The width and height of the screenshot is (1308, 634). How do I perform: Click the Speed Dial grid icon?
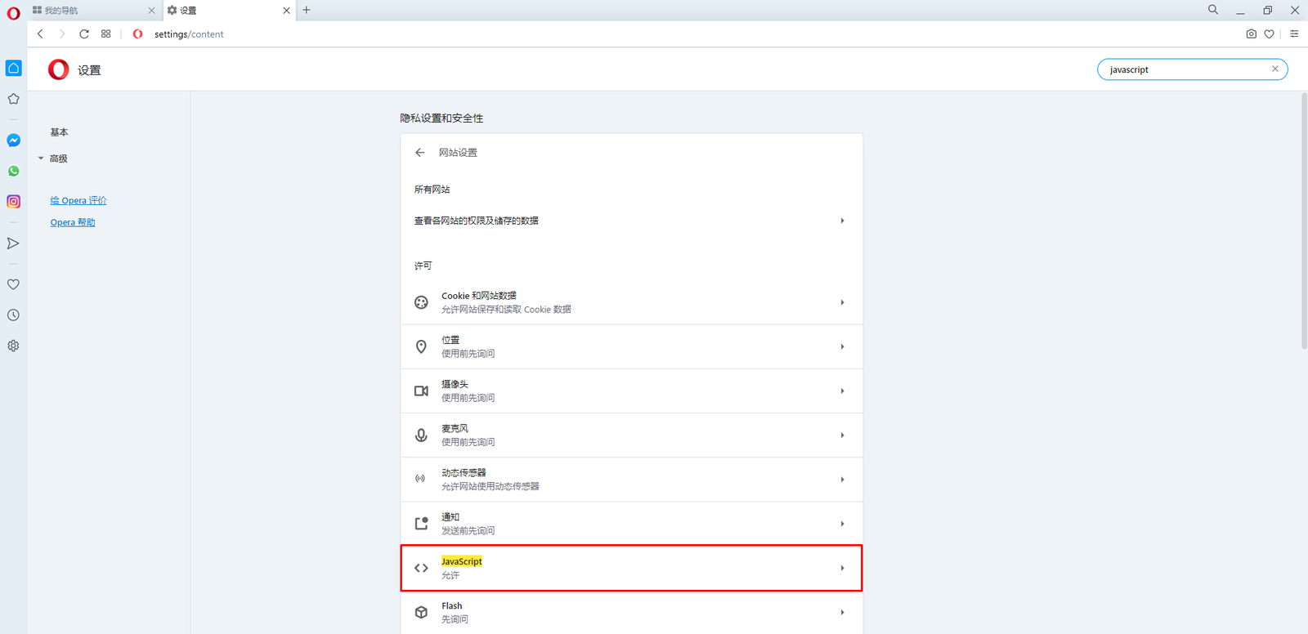point(106,34)
